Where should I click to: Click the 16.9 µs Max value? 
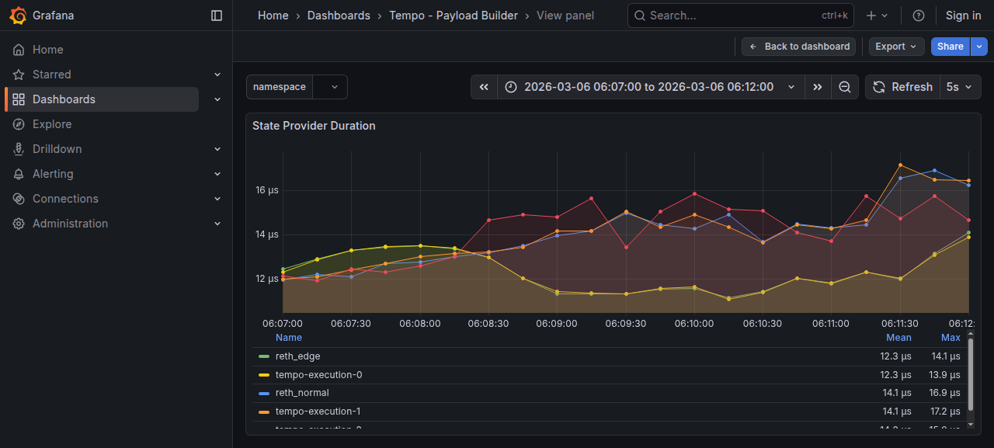pos(944,393)
